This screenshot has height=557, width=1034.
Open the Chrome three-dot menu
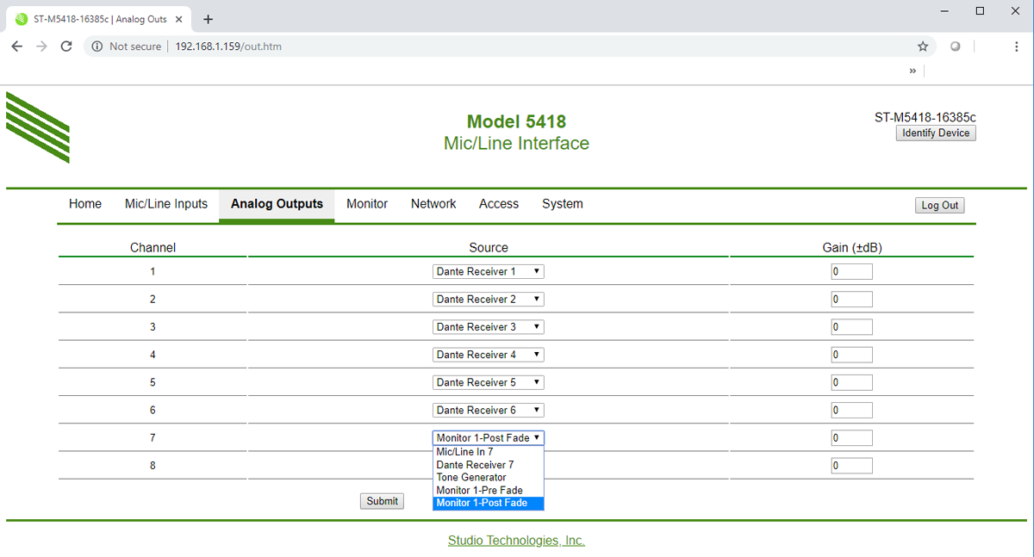pos(1017,46)
